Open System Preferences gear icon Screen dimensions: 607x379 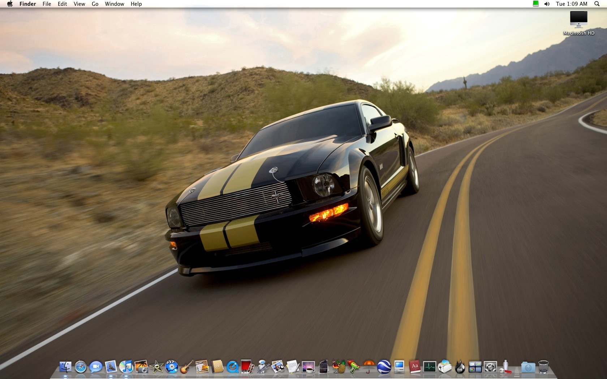coord(490,367)
